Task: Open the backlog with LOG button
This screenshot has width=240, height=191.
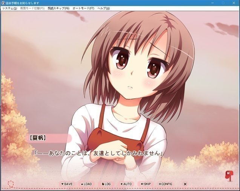Action: pyautogui.click(x=106, y=184)
